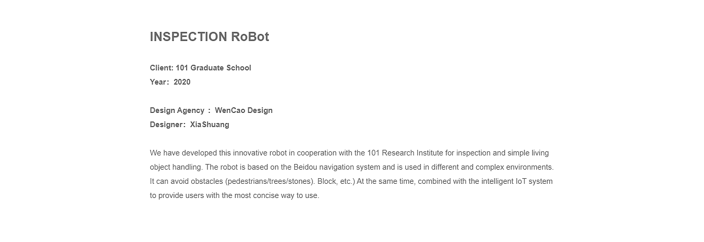Click "intelligent IoT system" in the paragraph
Viewport: 704px width, 242px height.
[x=510, y=181]
